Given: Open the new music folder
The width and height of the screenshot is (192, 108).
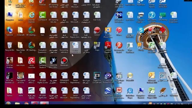Looking at the screenshot, I should (x=21, y=61).
